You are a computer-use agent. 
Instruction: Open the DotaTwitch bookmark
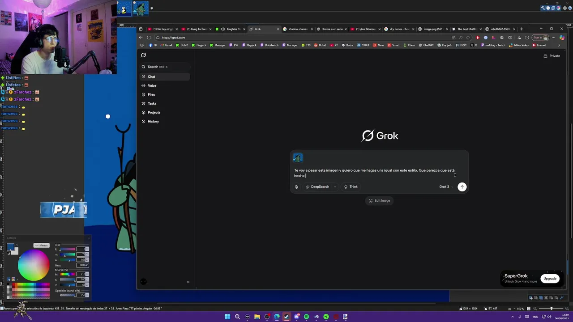(269, 45)
